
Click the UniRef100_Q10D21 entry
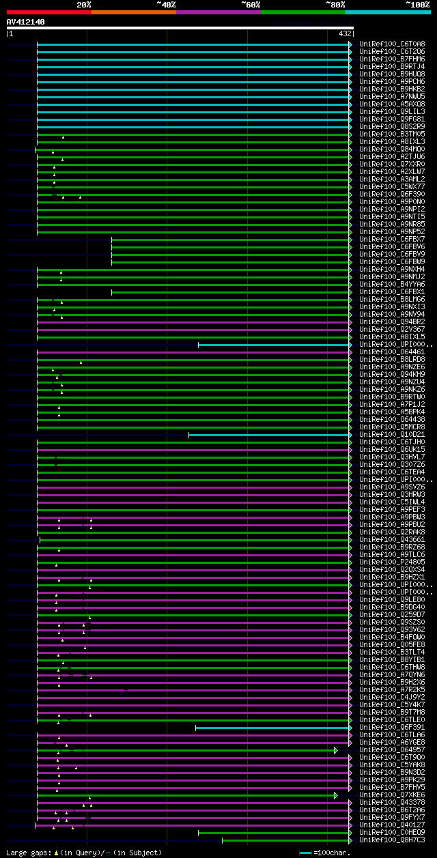point(392,434)
